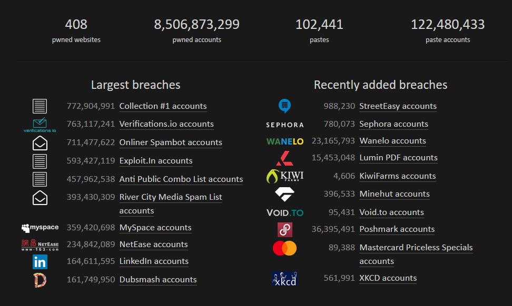The image size is (512, 306).
Task: Click the KiwiFarms logo icon
Action: pyautogui.click(x=284, y=176)
